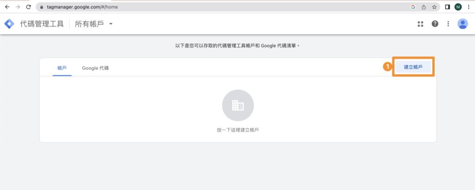This screenshot has height=190, width=475.
Task: Reload the page with the refresh icon
Action: point(28,7)
